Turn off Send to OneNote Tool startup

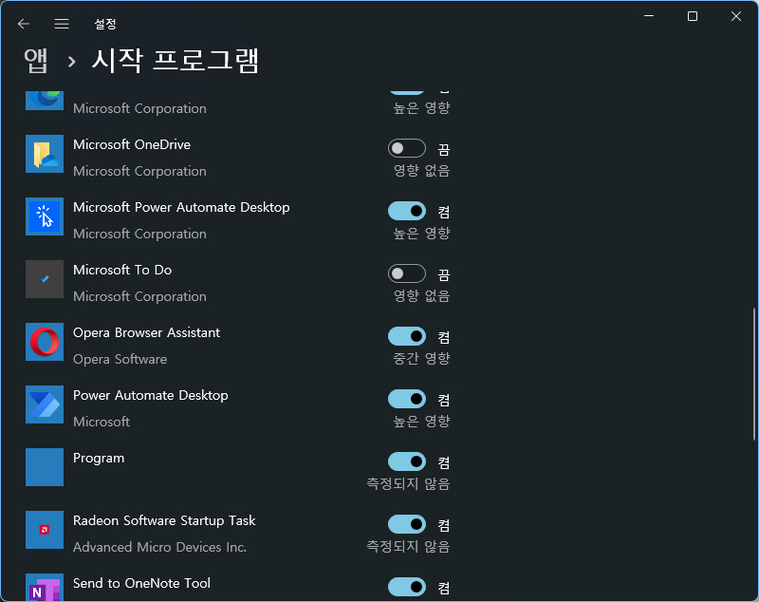[x=407, y=587]
